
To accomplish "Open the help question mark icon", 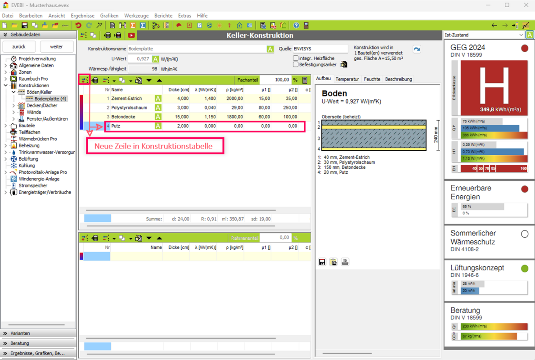I will [x=296, y=26].
